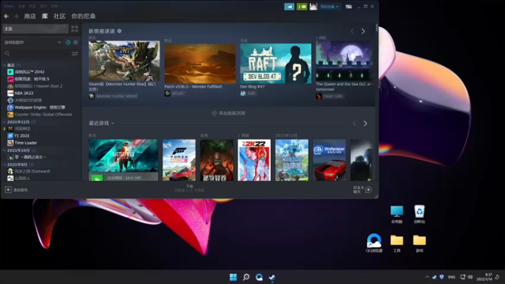Select Eastward in game list
The height and width of the screenshot is (284, 505).
[x=32, y=171]
